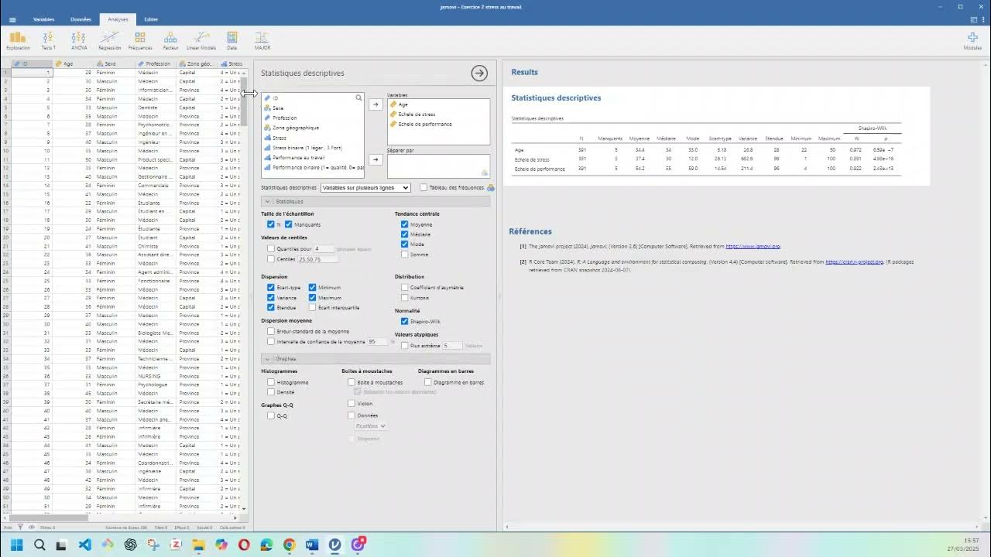The width and height of the screenshot is (991, 557).
Task: Open the Écartées data dropdown
Action: coord(371,425)
